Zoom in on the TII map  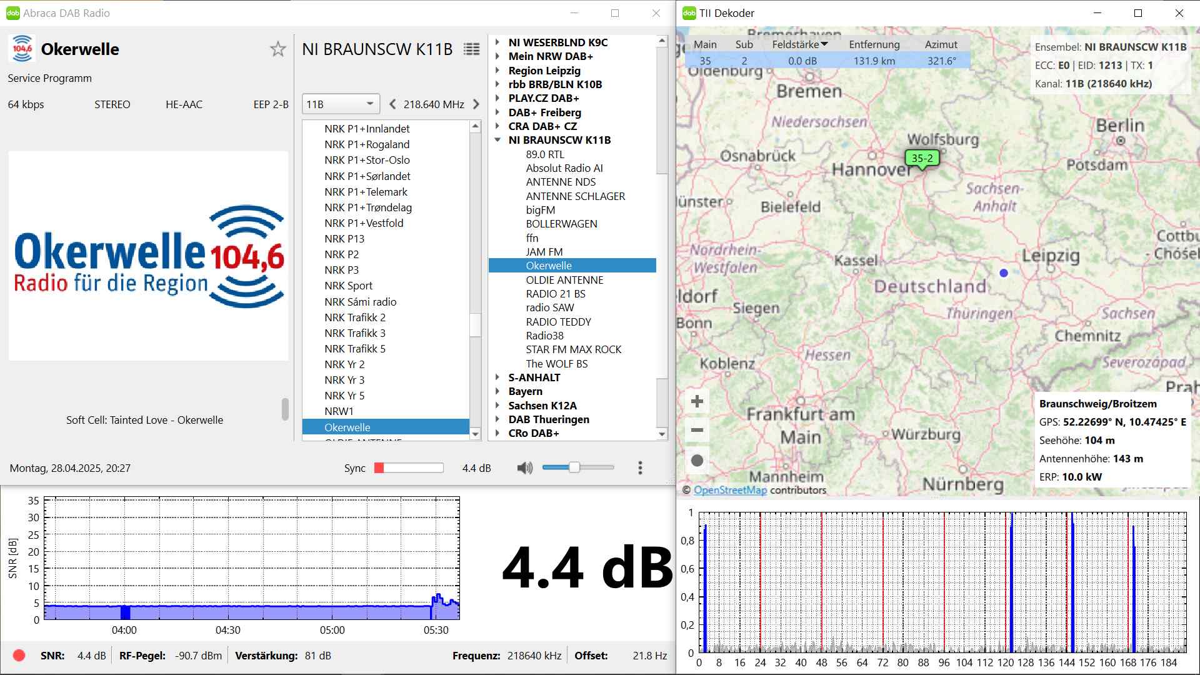pyautogui.click(x=697, y=401)
